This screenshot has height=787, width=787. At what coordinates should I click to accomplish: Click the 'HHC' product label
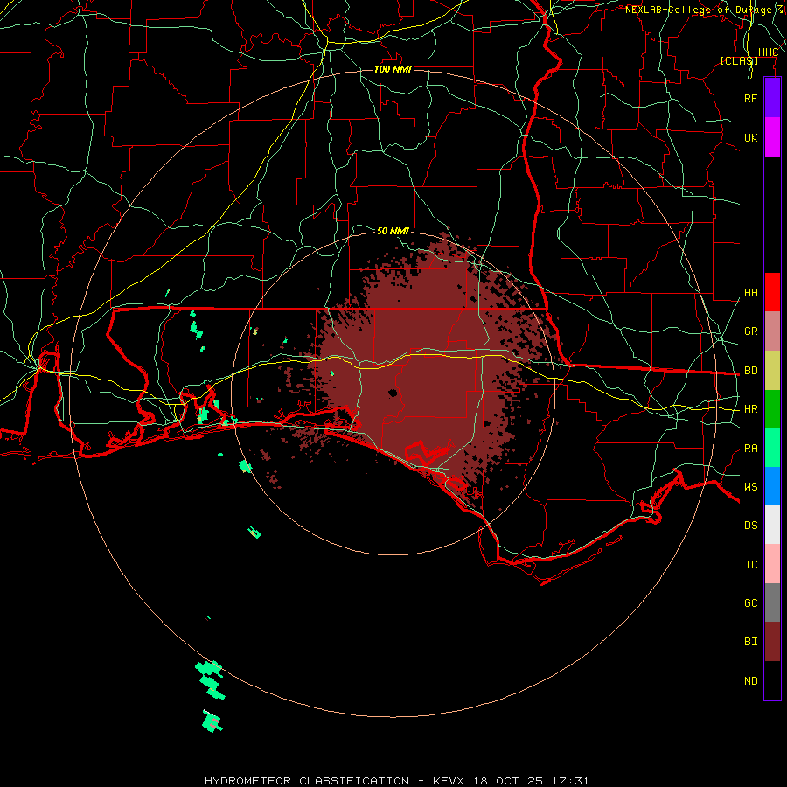point(768,52)
